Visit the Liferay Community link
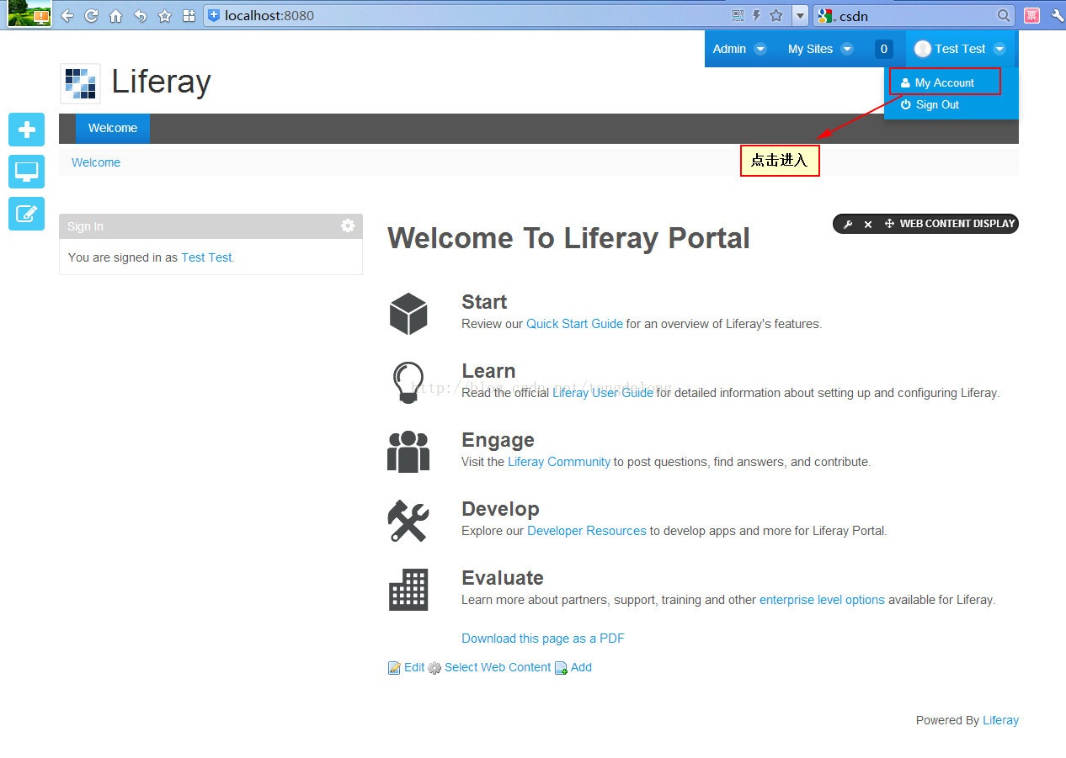 coord(559,462)
